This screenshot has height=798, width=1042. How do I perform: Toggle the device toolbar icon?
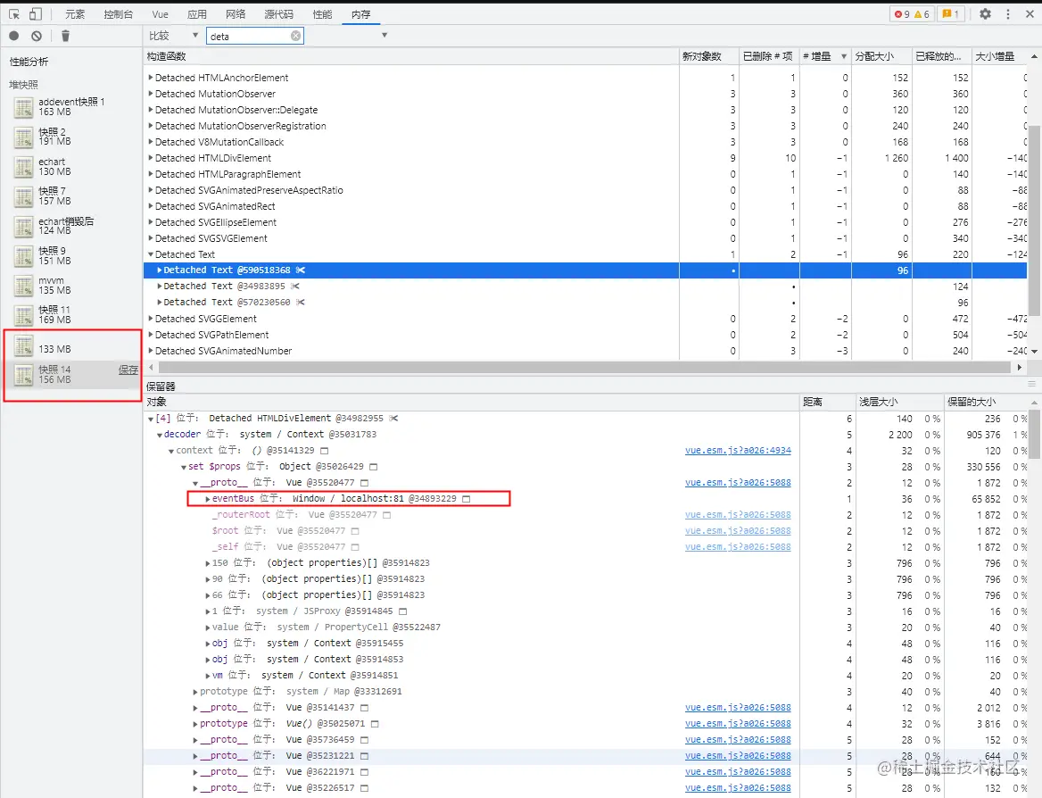coord(35,14)
